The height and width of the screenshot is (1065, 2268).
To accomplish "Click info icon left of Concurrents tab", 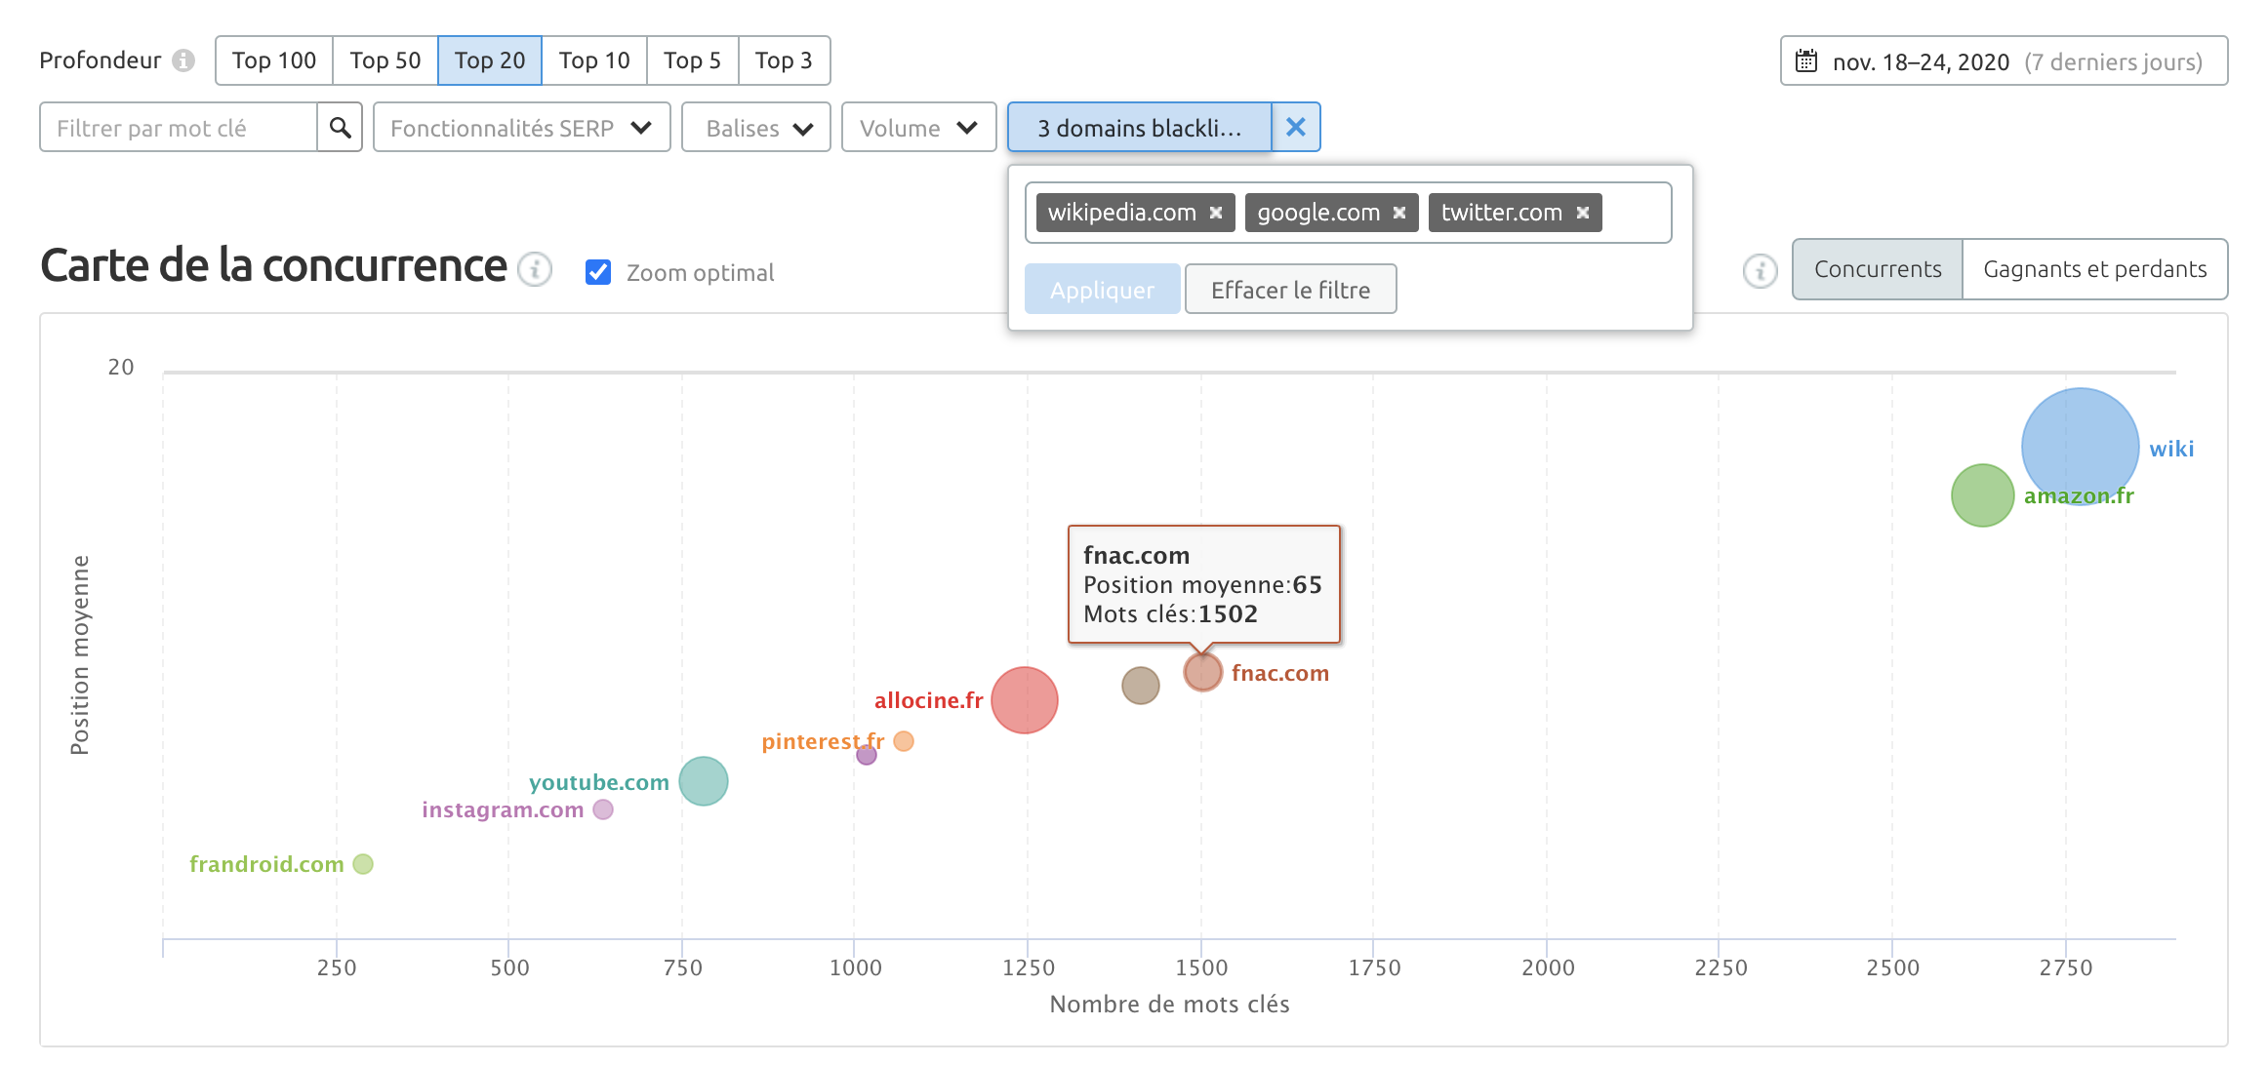I will click(x=1760, y=271).
